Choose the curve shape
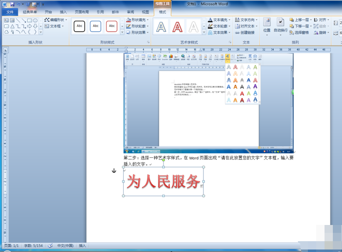 tap(24, 32)
